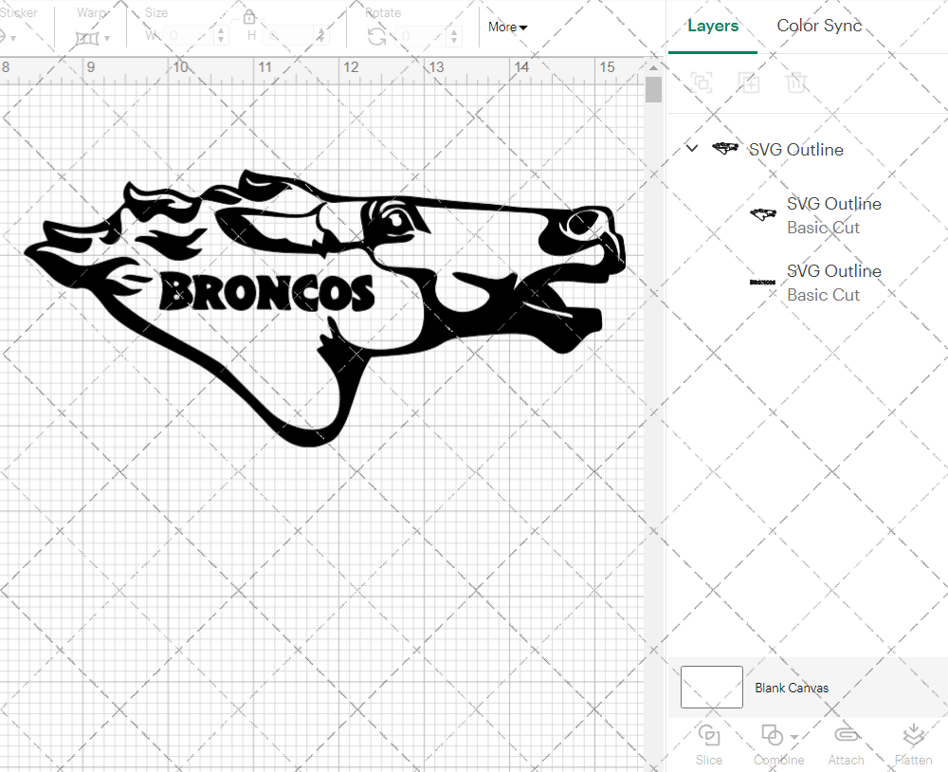The height and width of the screenshot is (772, 948).
Task: Select the Slice tool
Action: (x=709, y=744)
